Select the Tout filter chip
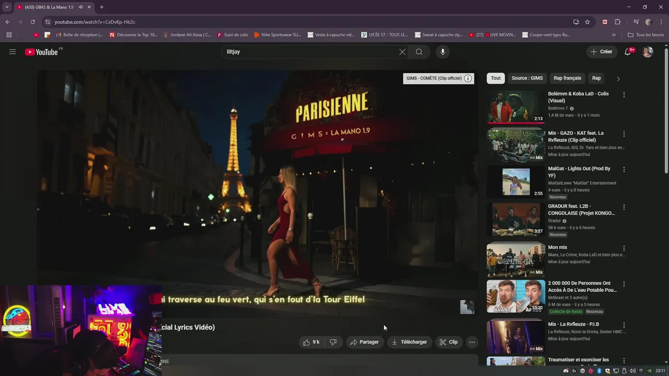669x376 pixels. [x=495, y=78]
